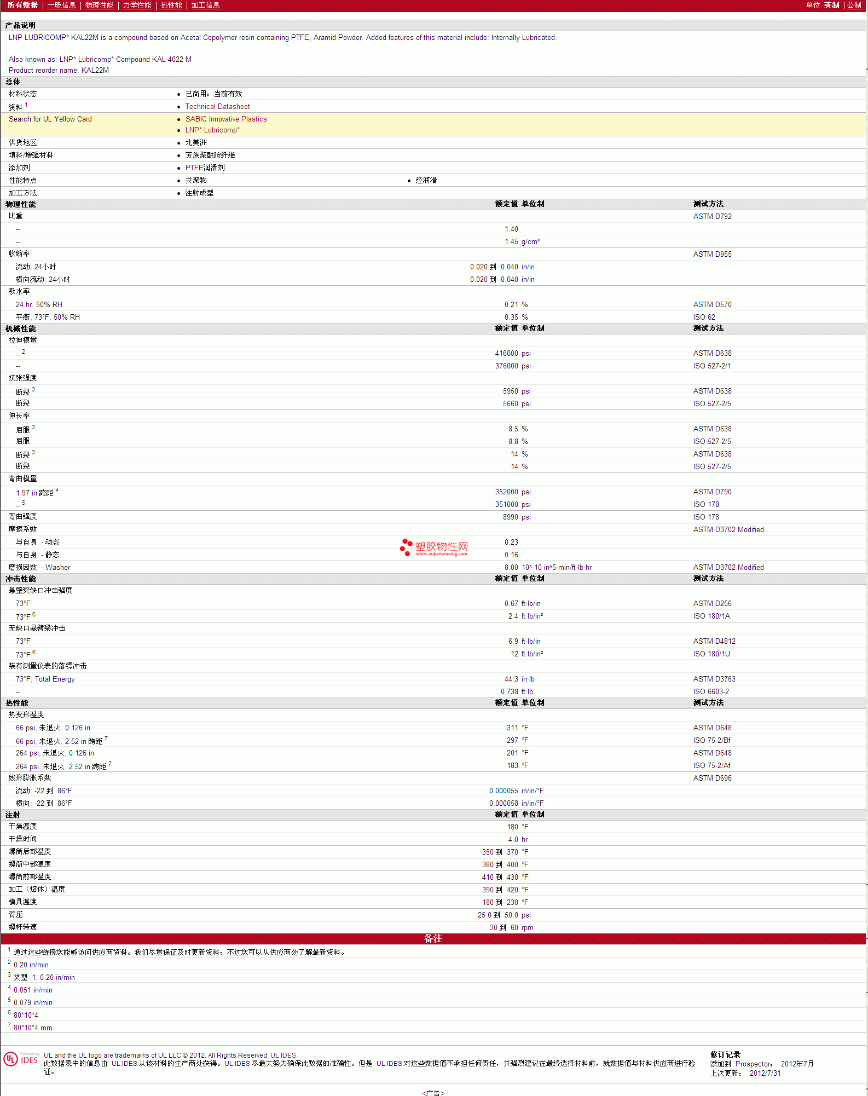Click 上次更新 2012/7/31 date text
The height and width of the screenshot is (1096, 868).
745,1073
